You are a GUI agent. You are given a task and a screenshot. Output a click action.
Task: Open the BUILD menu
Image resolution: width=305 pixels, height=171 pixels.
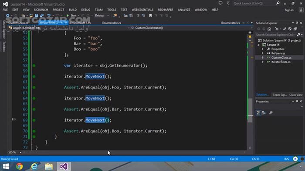73,10
